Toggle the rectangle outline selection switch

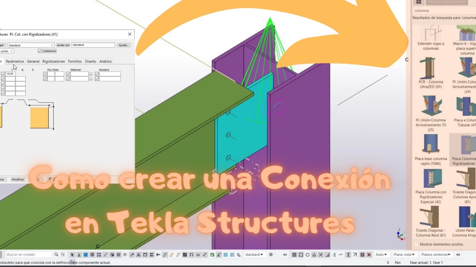[145, 255]
